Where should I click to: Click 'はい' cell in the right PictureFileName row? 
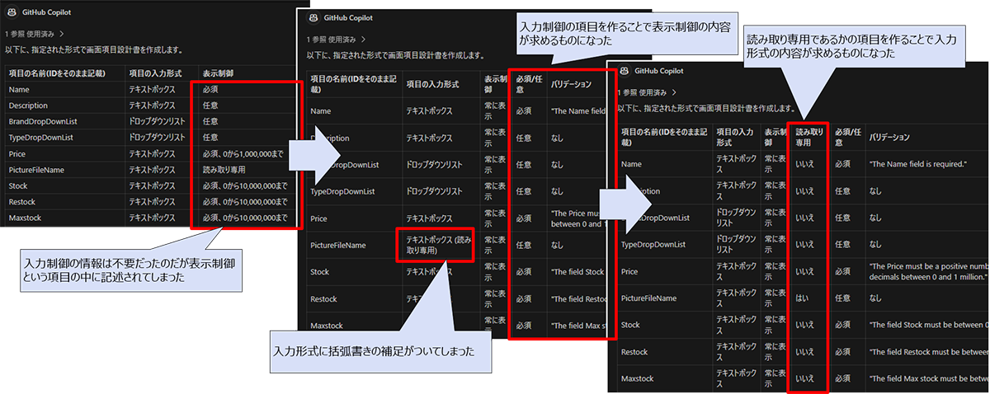click(801, 298)
